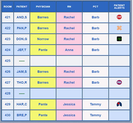
Task: Click physician Barnes in room 426 row
Action: 43,71
